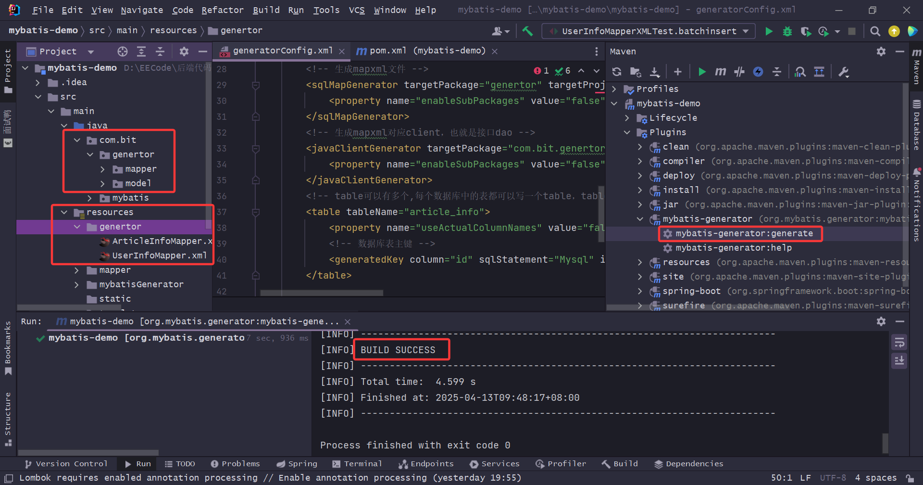This screenshot has width=923, height=485.
Task: Click scroll to end icon in Run console
Action: pyautogui.click(x=899, y=360)
